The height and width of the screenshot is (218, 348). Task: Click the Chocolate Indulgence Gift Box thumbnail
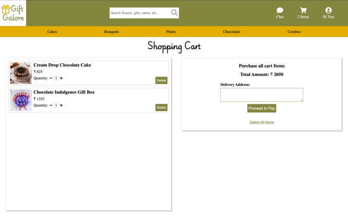(x=21, y=100)
